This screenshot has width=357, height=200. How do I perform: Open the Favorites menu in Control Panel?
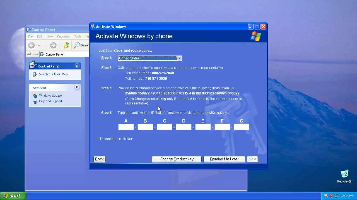click(64, 36)
